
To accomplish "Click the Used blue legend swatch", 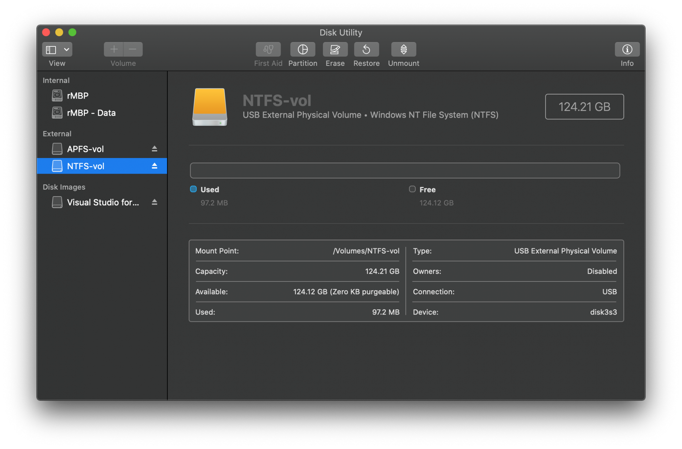I will click(x=193, y=189).
